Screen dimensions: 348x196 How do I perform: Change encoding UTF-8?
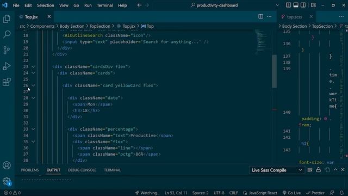coord(219,193)
